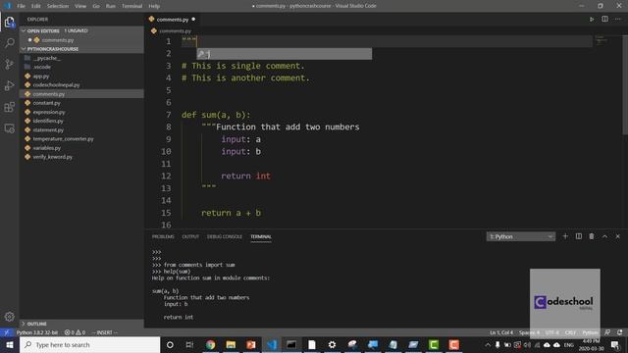Open the Run and Debug view

tap(10, 85)
